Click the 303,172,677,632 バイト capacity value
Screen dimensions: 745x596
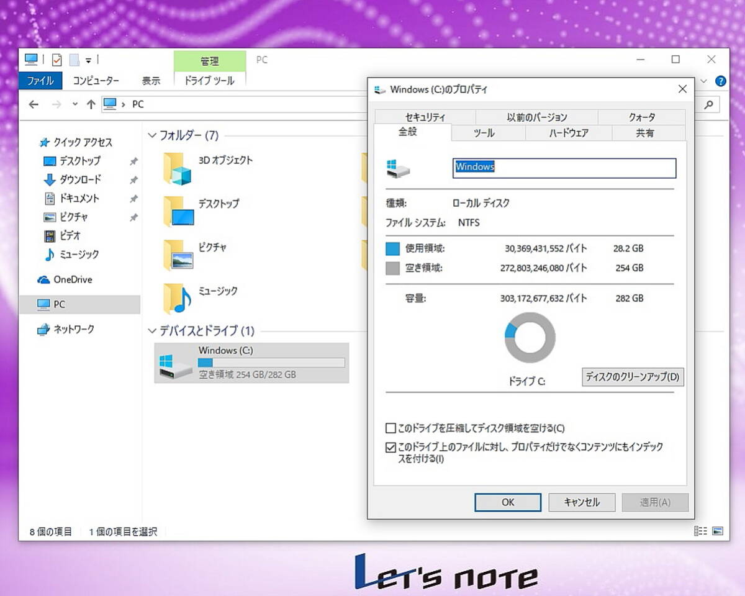[x=543, y=299]
